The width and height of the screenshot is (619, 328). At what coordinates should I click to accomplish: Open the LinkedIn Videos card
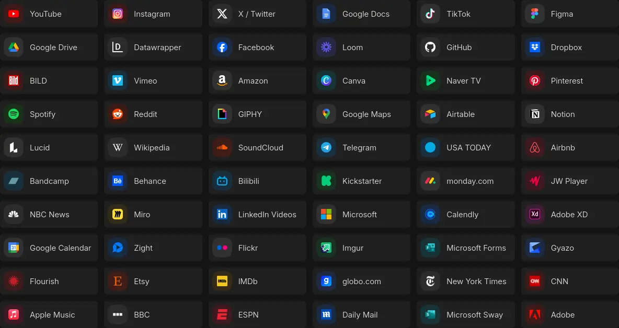tap(257, 215)
